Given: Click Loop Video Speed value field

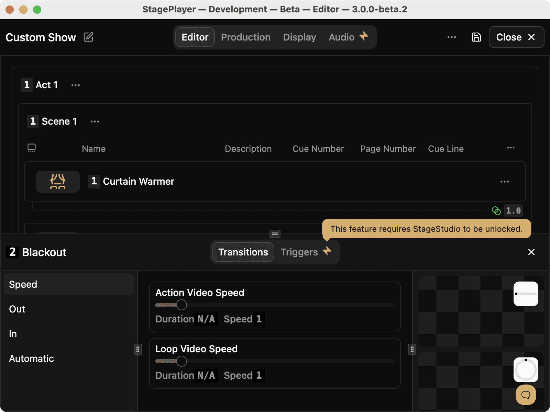Looking at the screenshot, I should pyautogui.click(x=259, y=375).
